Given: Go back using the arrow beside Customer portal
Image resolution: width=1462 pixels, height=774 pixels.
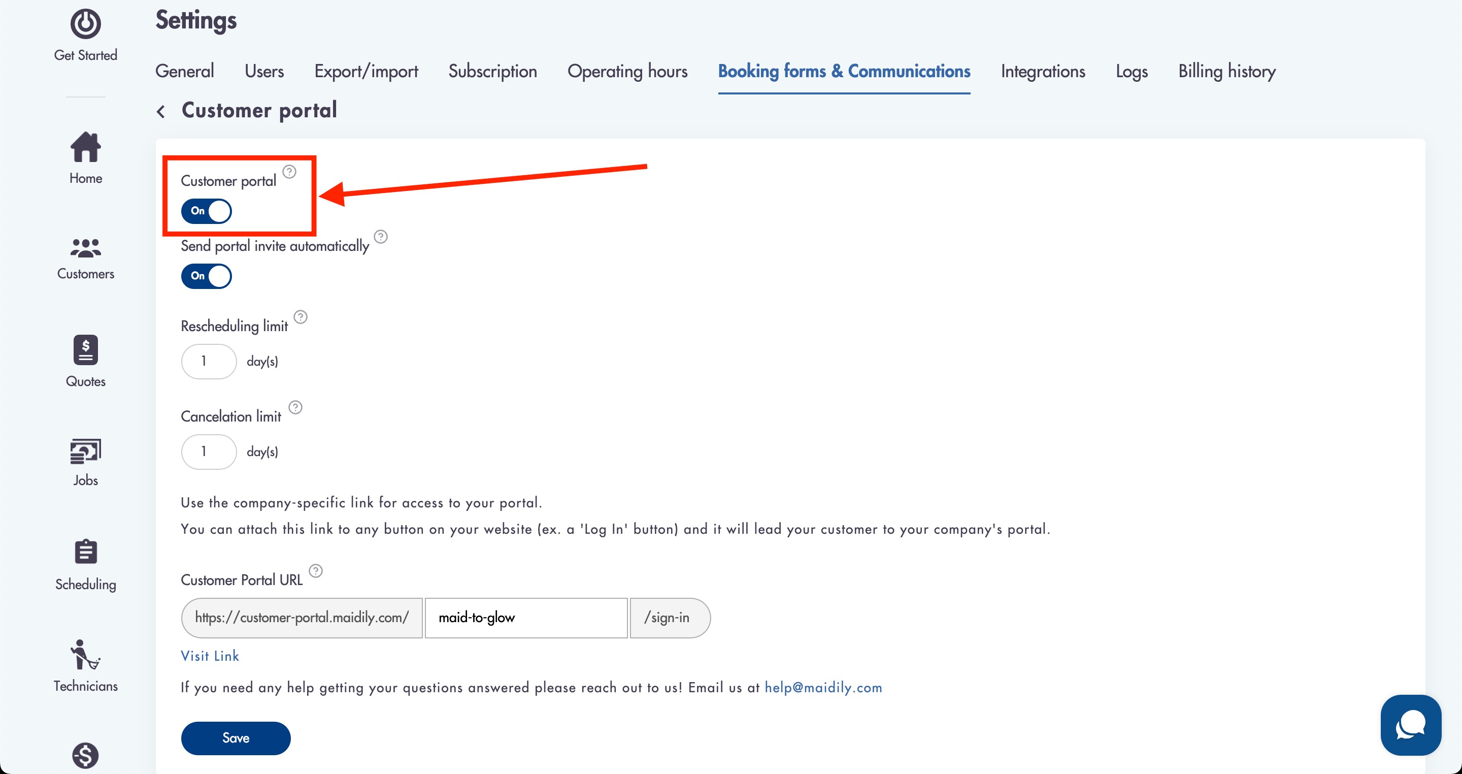Looking at the screenshot, I should [161, 111].
